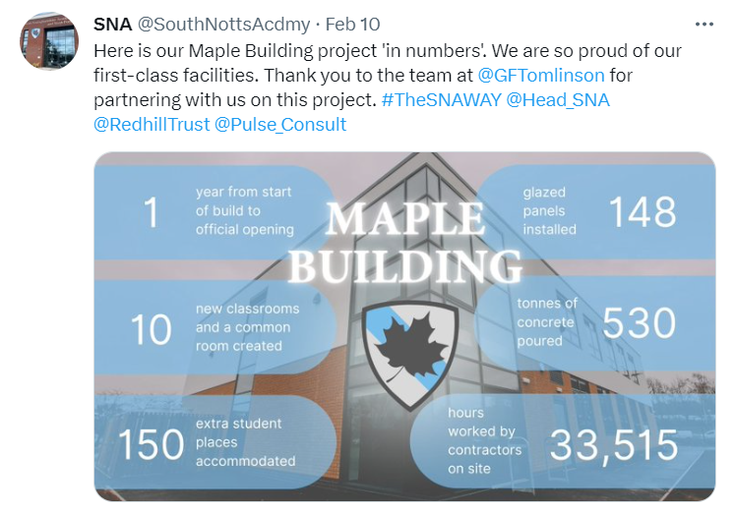Open the three-dot more options menu

click(705, 25)
